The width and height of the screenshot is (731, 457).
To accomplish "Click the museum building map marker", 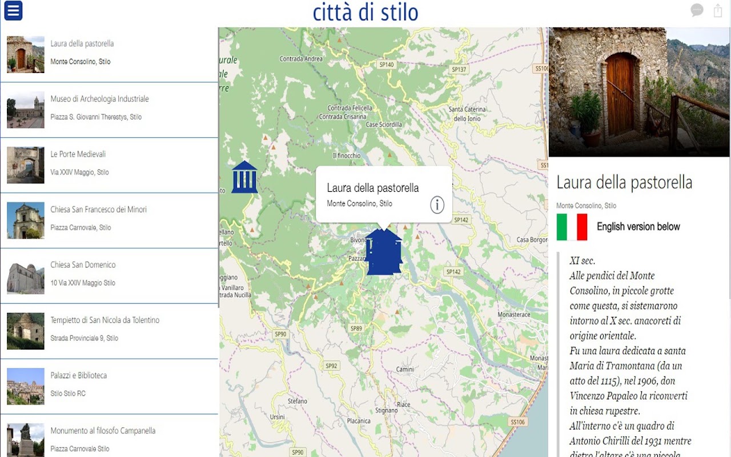I will (244, 177).
